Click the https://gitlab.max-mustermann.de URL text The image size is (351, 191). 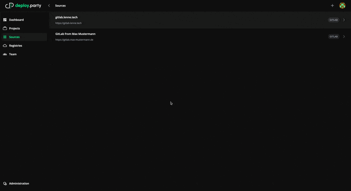[74, 40]
